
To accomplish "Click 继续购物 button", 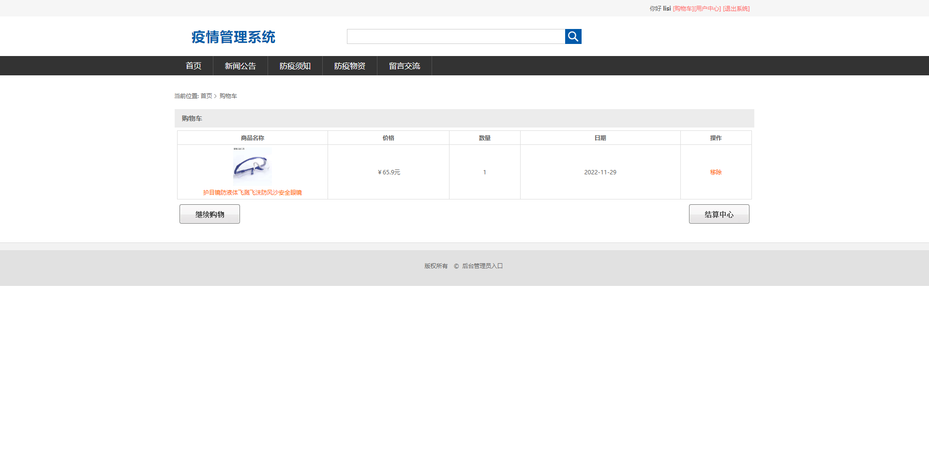I will tap(210, 214).
